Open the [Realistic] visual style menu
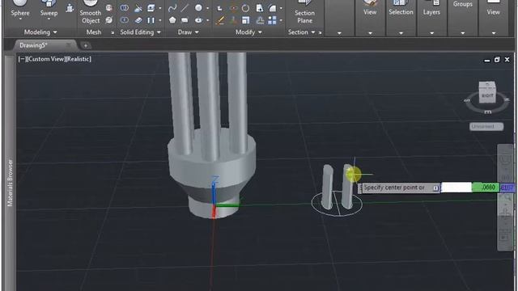 (x=78, y=59)
